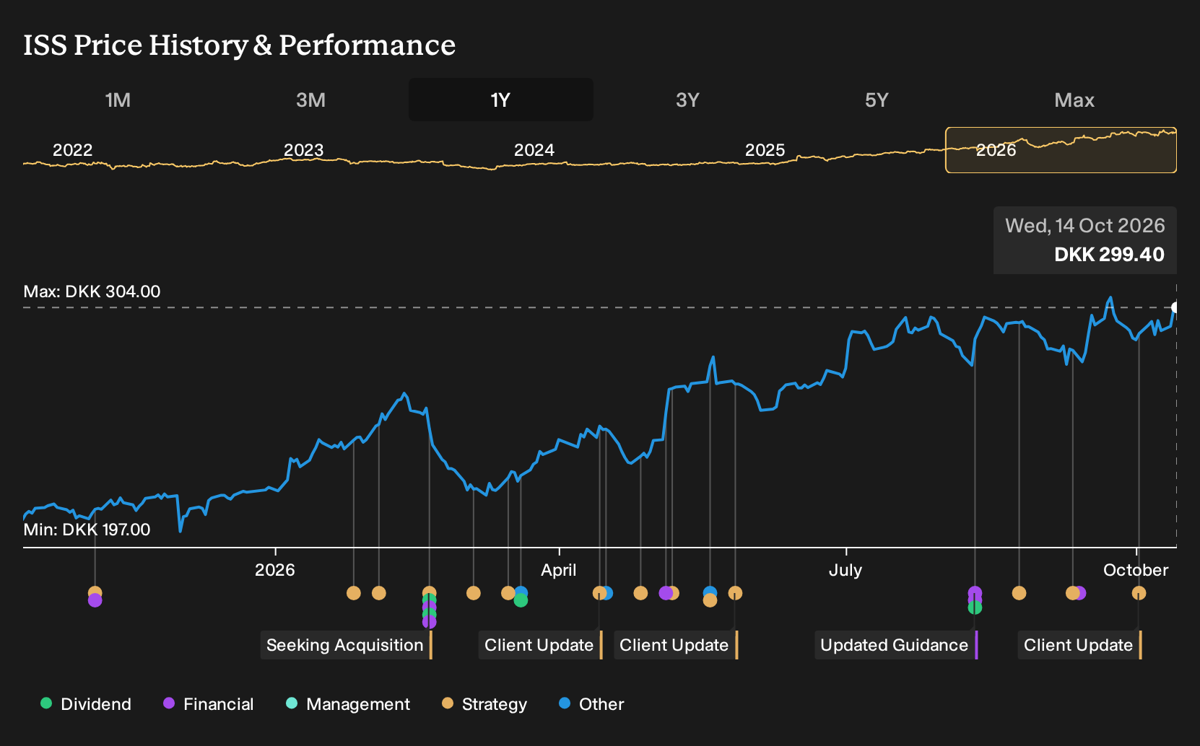Click the top purple dot above Updated Guidance
This screenshot has height=746, width=1200.
pos(975,593)
